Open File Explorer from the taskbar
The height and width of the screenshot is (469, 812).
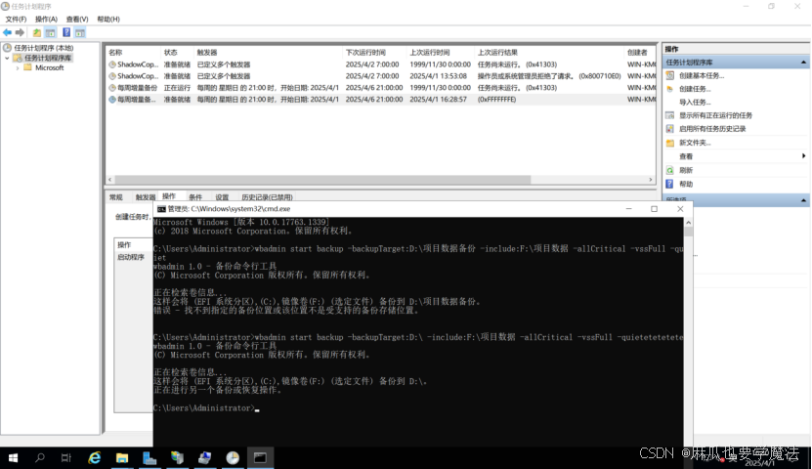[122, 457]
